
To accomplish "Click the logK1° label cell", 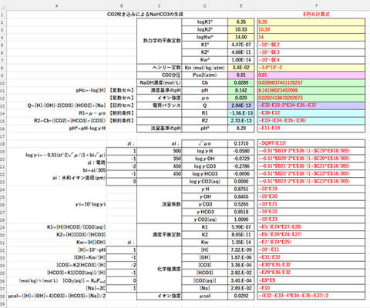I will click(204, 22).
